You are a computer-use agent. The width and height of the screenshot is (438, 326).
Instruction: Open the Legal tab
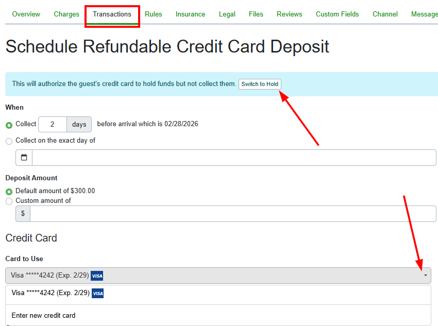[x=227, y=14]
